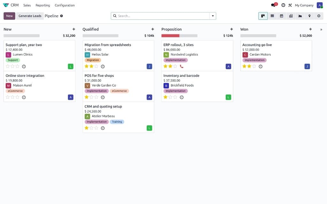Click the Qualified column progress bar
The image size is (327, 204).
(x=101, y=36)
